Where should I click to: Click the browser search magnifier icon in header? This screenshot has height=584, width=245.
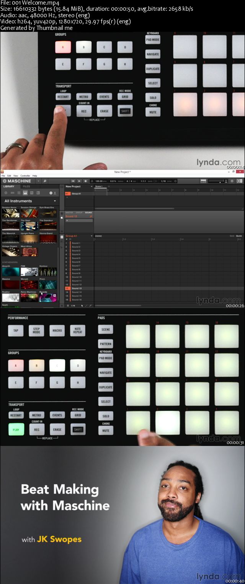pyautogui.click(x=45, y=181)
